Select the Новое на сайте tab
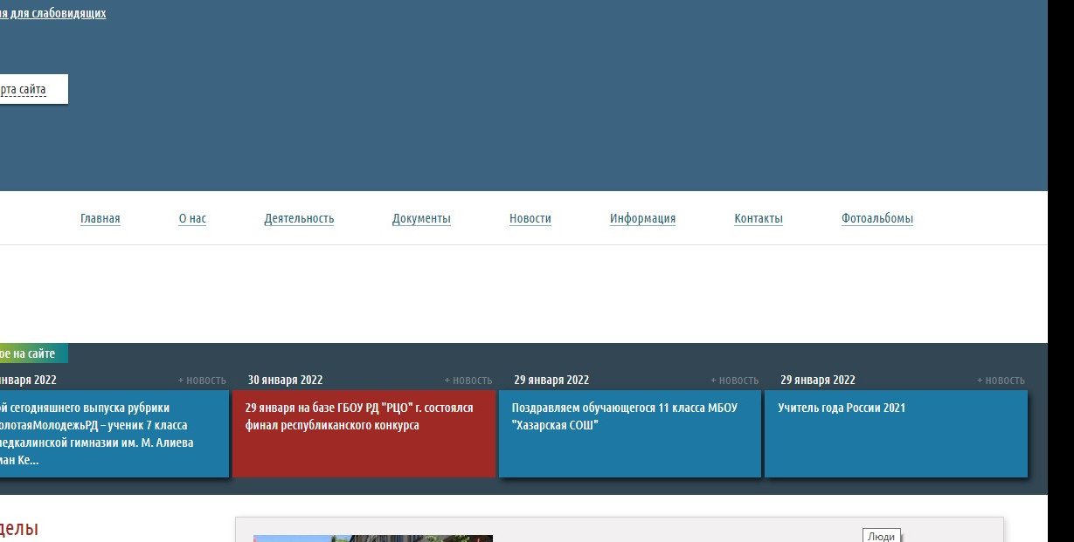The height and width of the screenshot is (542, 1074). [x=31, y=353]
